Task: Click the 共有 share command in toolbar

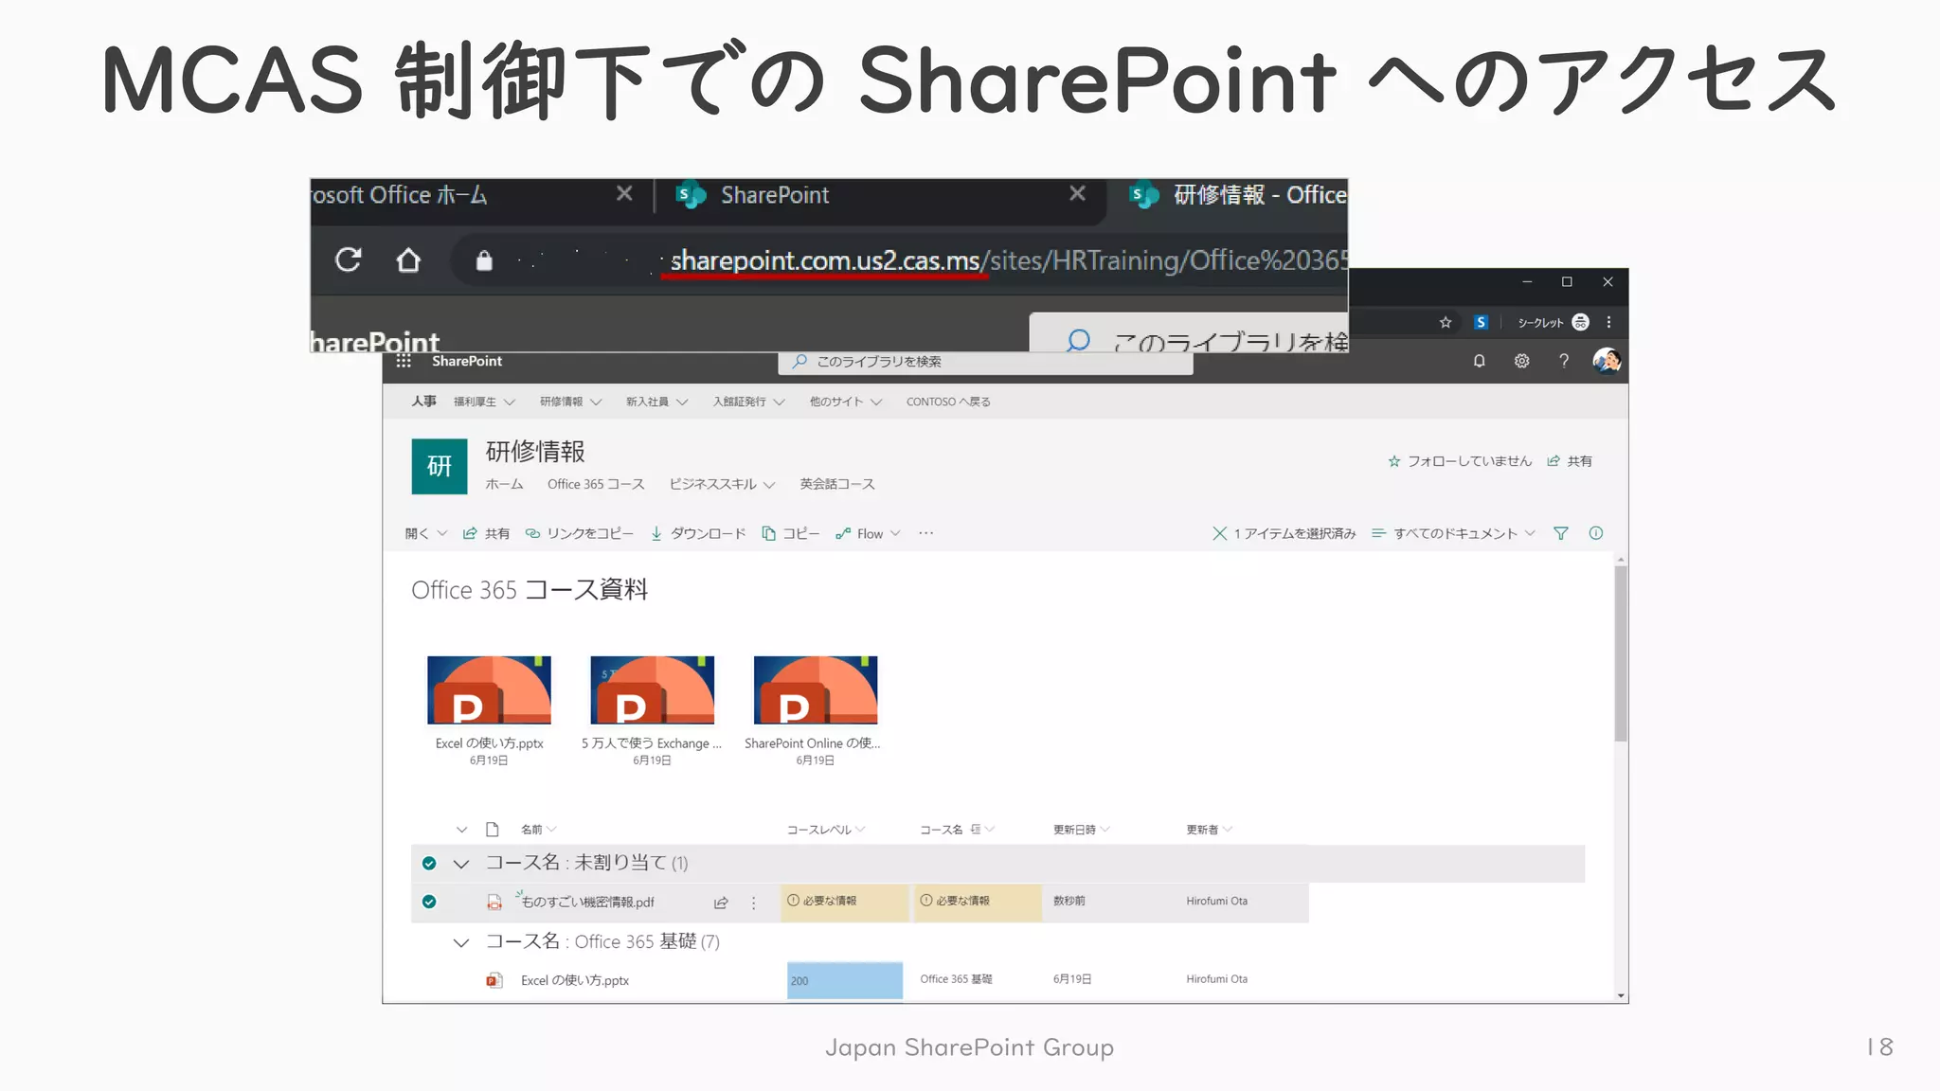Action: coord(486,533)
